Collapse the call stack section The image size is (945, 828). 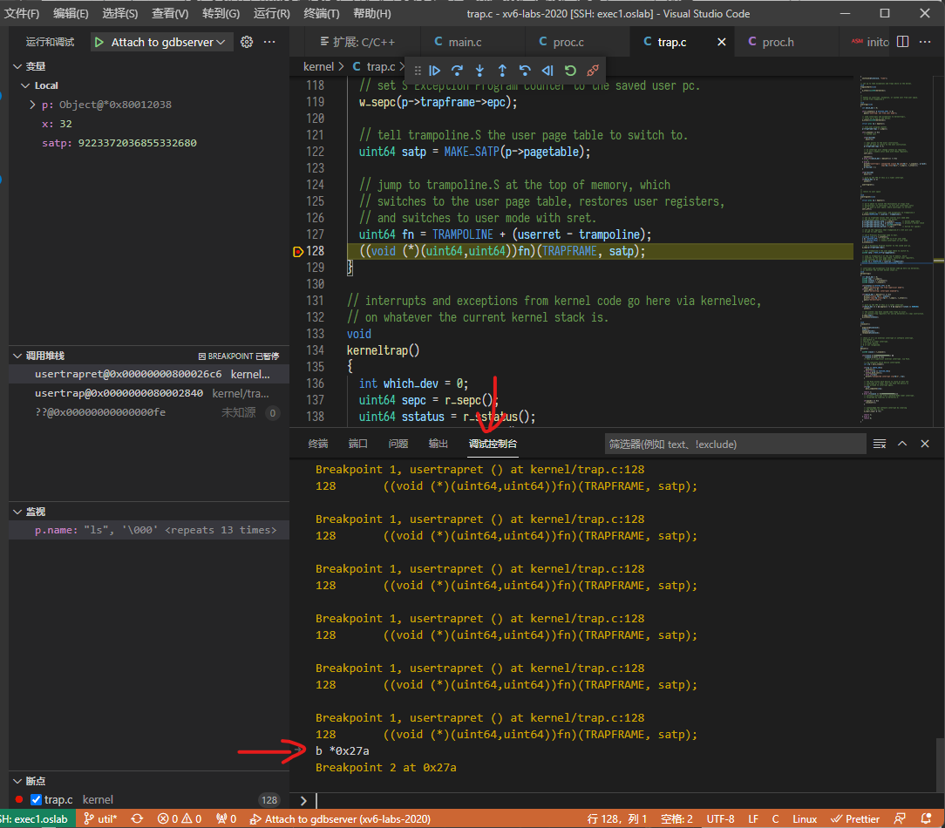tap(17, 356)
